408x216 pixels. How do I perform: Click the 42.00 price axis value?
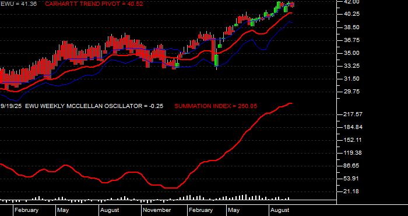pos(352,2)
